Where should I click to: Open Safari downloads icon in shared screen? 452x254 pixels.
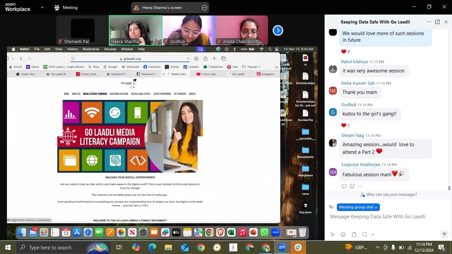pos(196,59)
